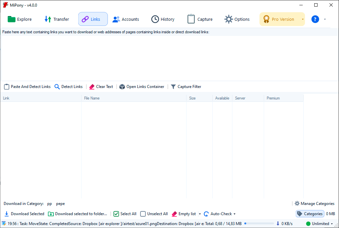Sort by the Available column header

coord(222,98)
